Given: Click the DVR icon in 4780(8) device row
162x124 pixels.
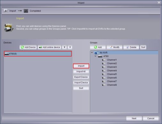Looking at the screenshot, I should 7,54.
